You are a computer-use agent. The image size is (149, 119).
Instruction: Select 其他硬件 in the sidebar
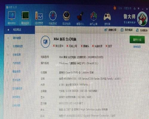[16, 97]
